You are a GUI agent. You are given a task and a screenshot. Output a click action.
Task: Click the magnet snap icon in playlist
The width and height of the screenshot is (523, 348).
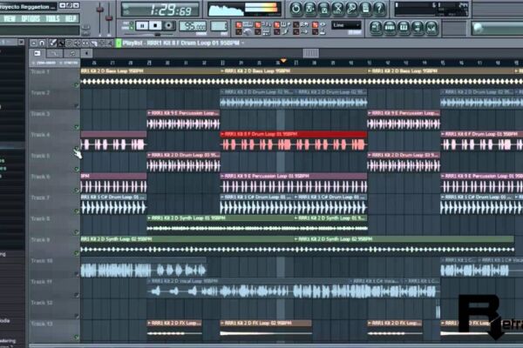42,43
